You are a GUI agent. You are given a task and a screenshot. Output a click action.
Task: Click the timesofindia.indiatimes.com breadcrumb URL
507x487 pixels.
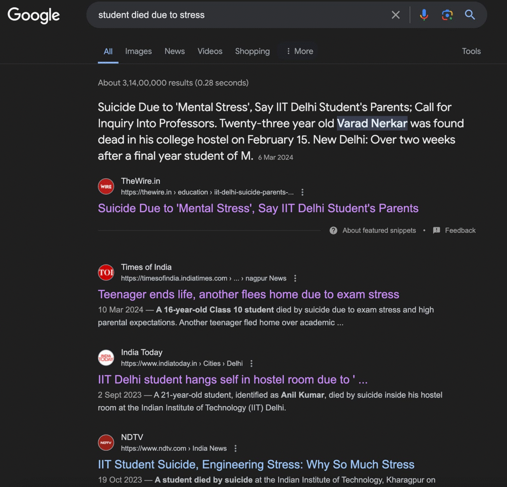click(x=203, y=278)
